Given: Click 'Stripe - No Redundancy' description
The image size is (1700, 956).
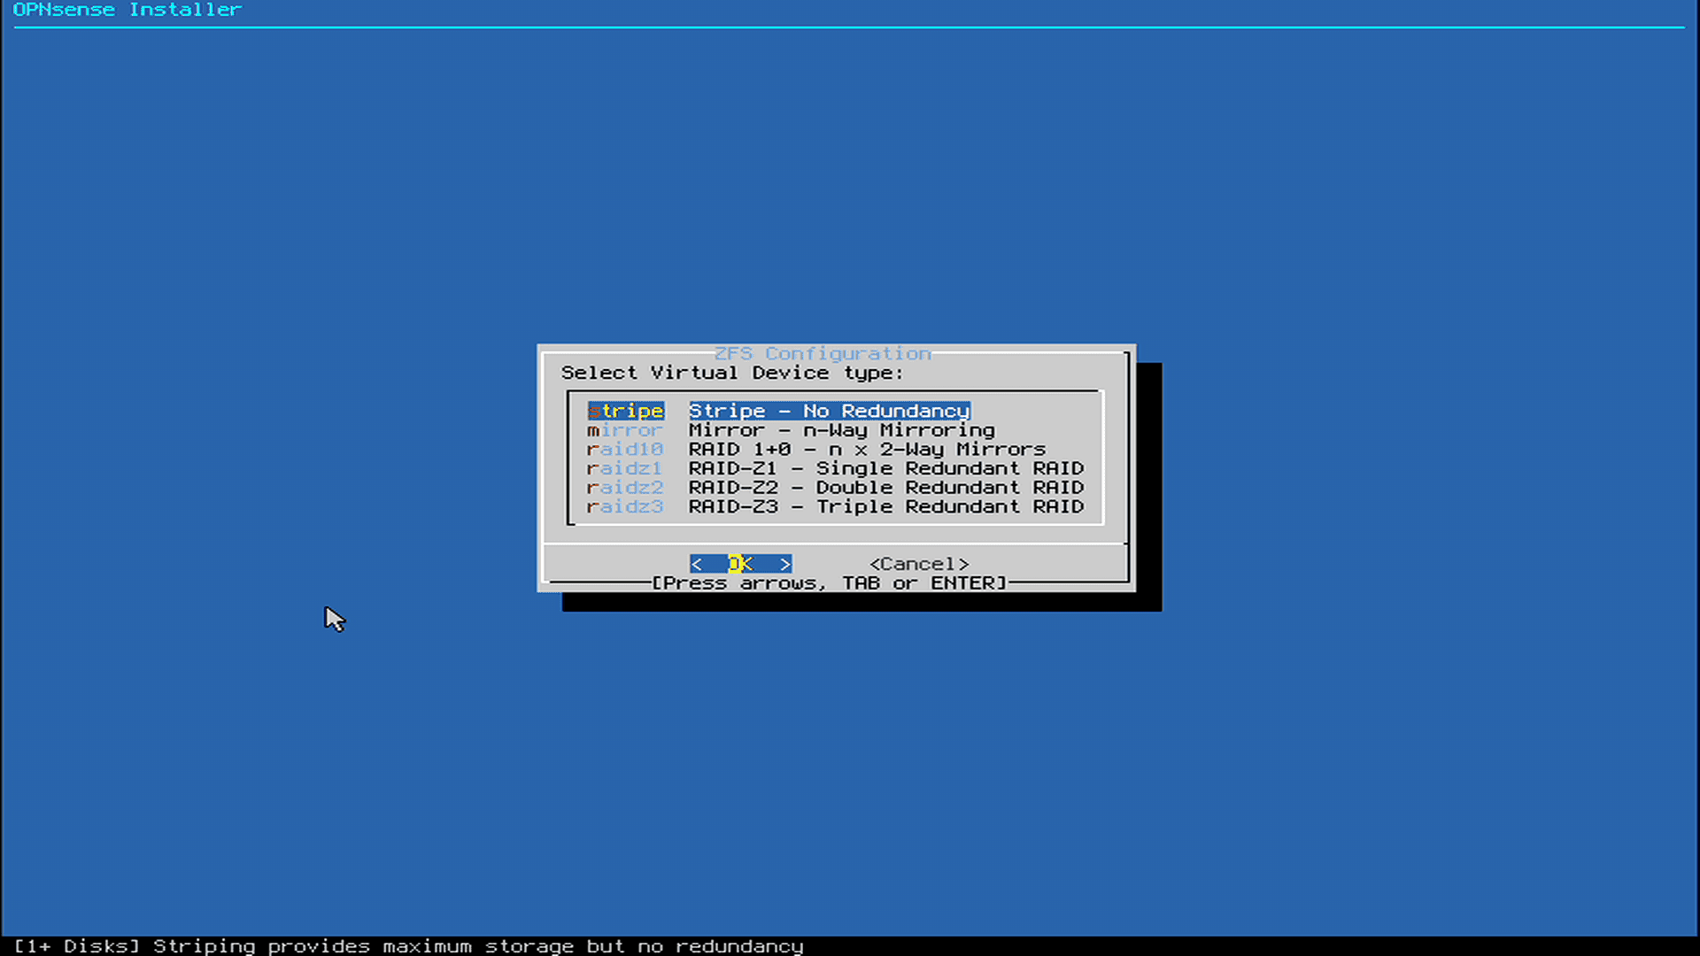Looking at the screenshot, I should pos(829,411).
